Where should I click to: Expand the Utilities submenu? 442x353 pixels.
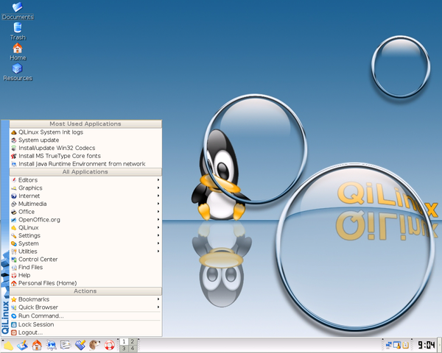coord(85,251)
